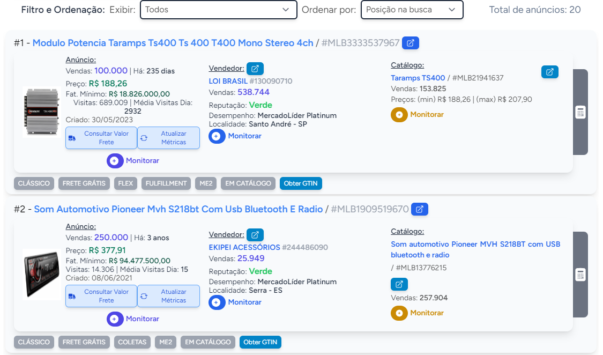Screen dimensions: 603x355
Task: Click calculator icon for listing #1
Action: tap(580, 112)
